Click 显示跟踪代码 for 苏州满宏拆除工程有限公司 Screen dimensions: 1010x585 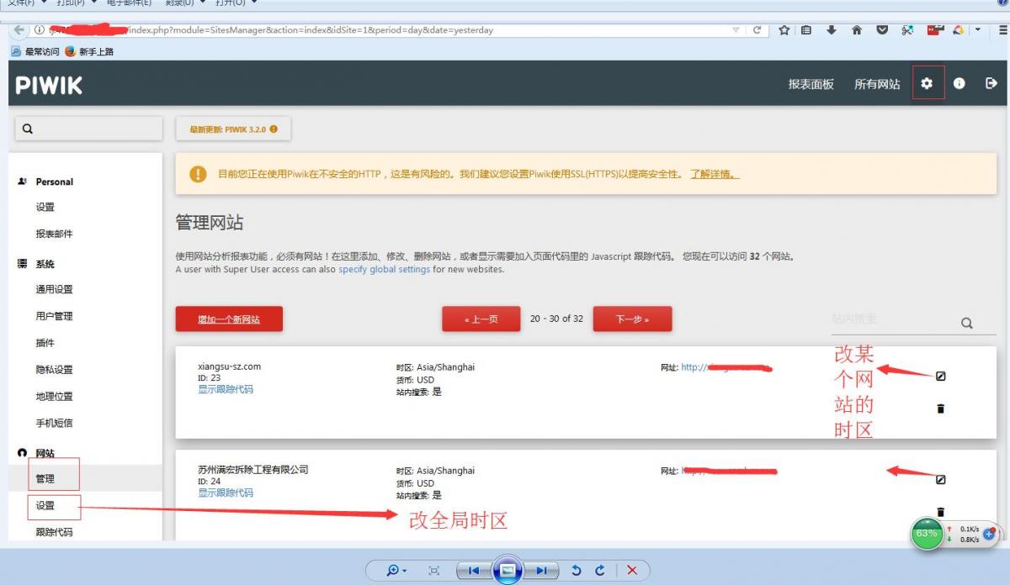point(226,493)
